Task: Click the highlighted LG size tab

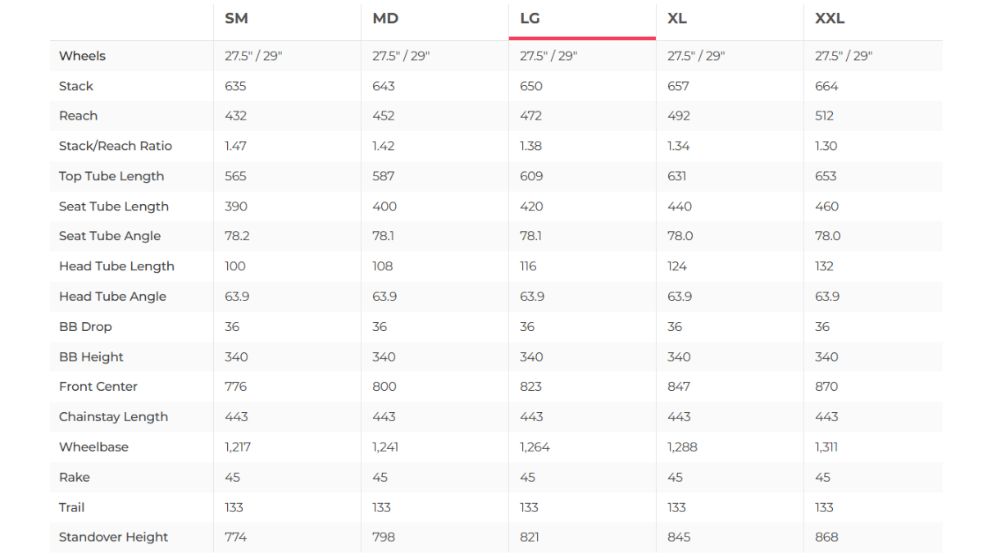Action: coord(530,19)
